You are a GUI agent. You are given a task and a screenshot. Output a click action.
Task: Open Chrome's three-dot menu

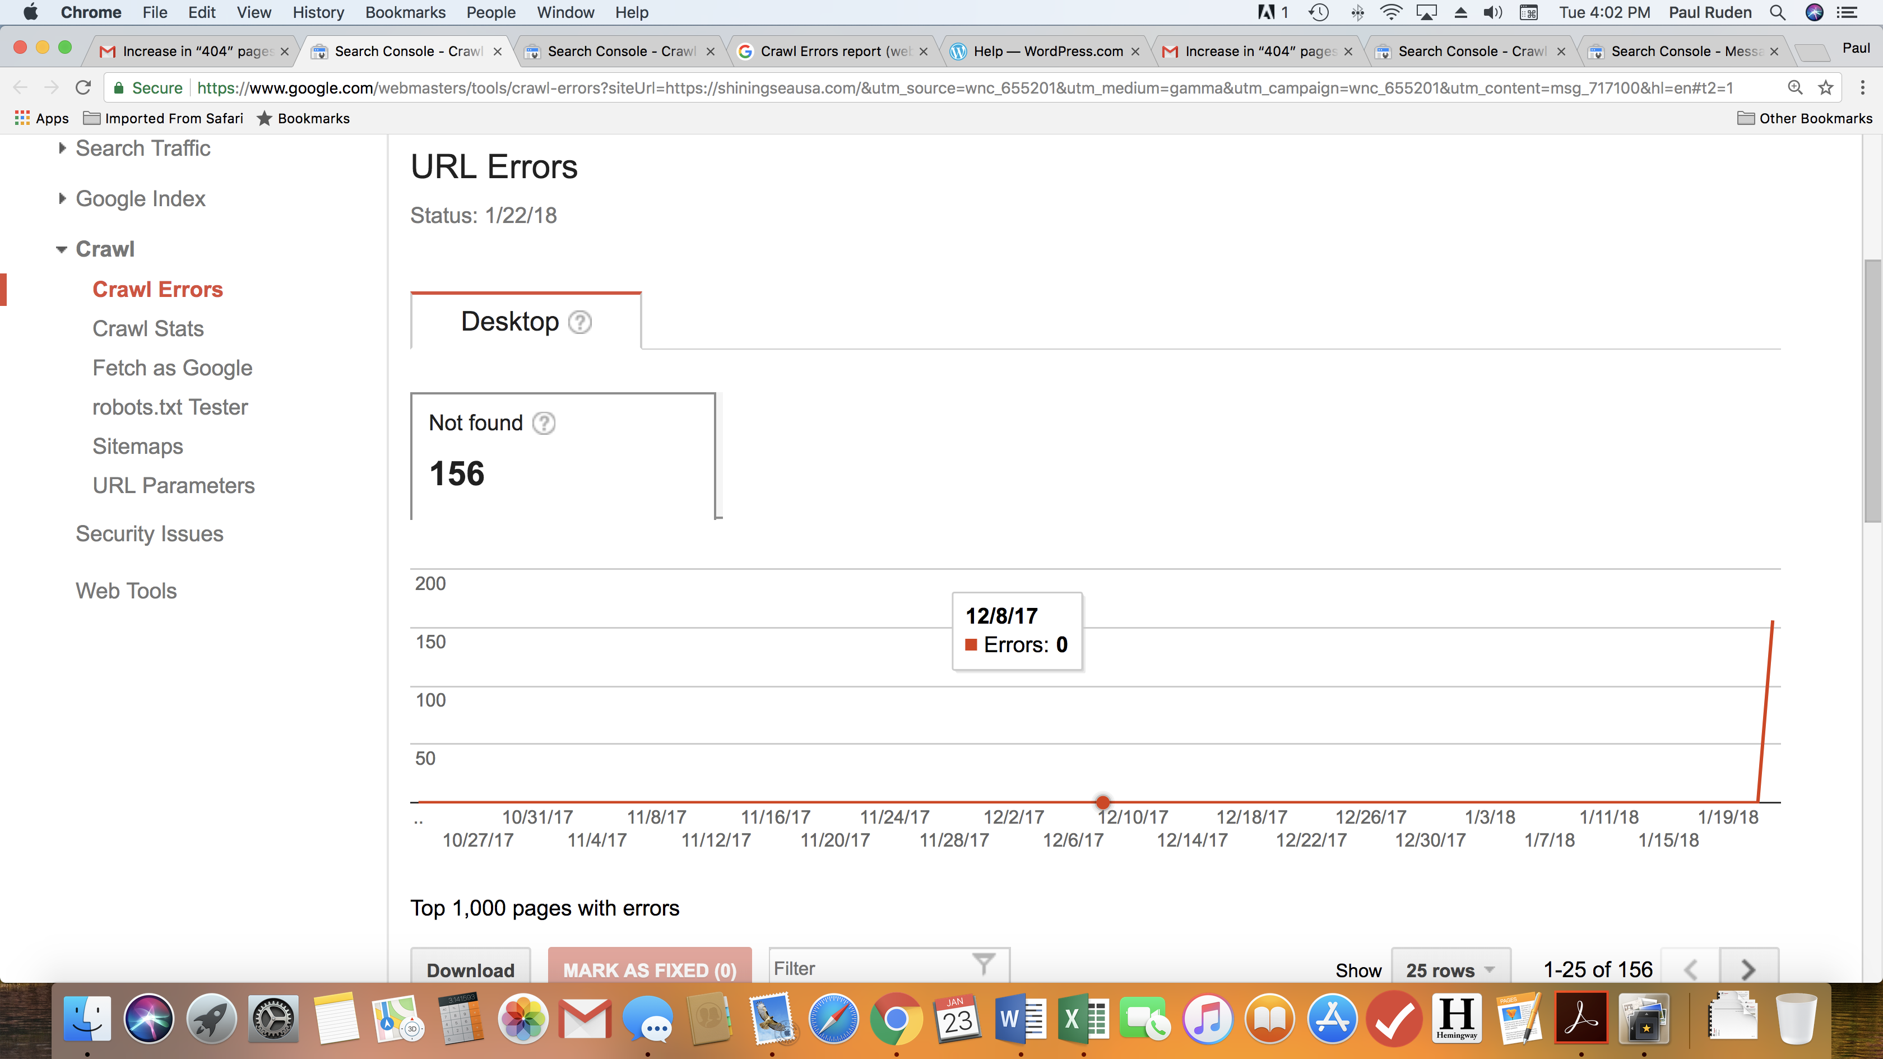(1862, 88)
